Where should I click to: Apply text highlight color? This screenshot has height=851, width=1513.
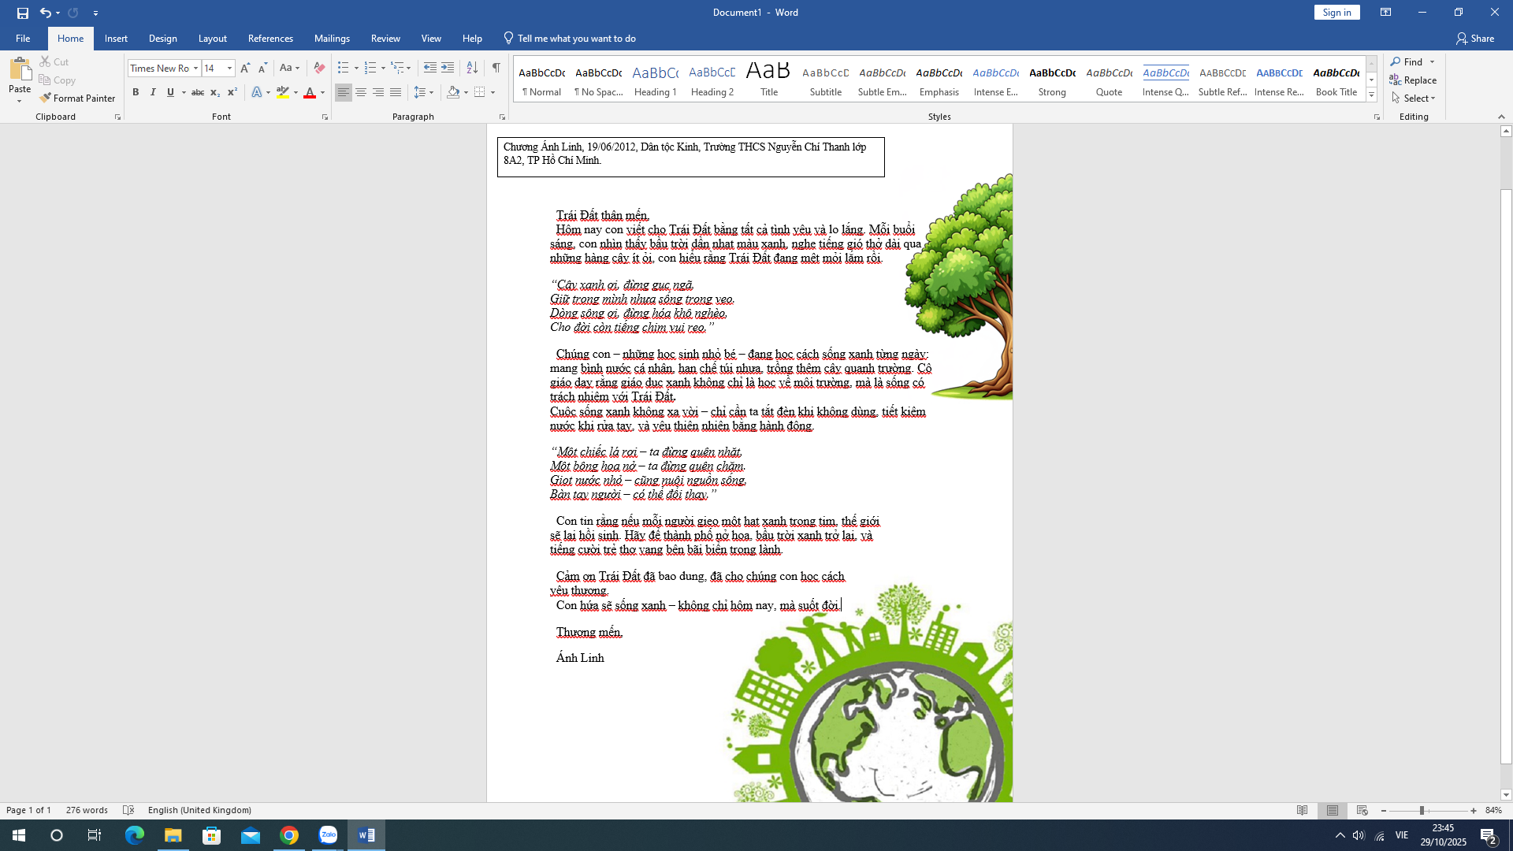coord(283,92)
